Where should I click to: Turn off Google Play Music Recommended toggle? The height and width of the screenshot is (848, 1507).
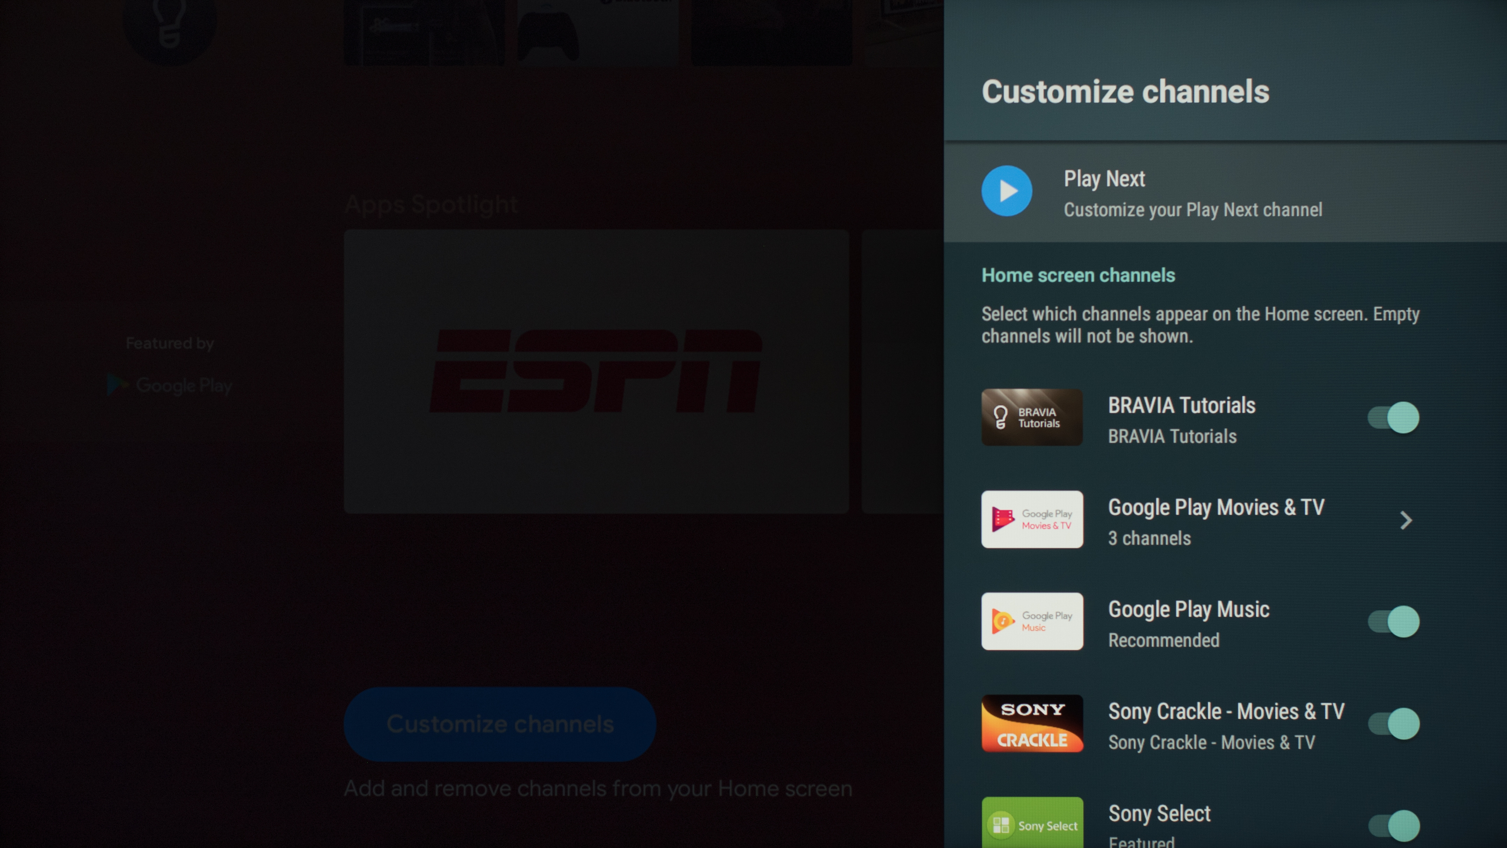point(1394,621)
